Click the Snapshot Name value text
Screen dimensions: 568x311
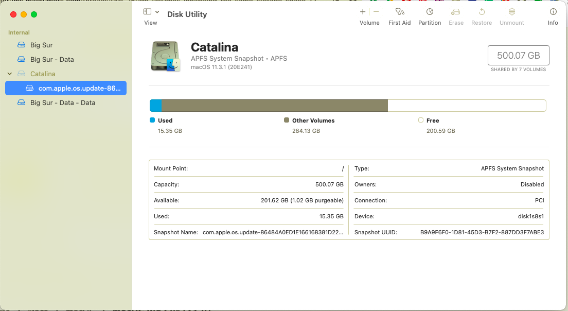(x=273, y=232)
